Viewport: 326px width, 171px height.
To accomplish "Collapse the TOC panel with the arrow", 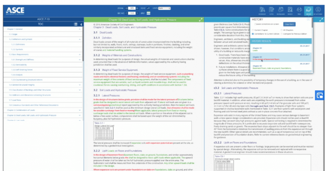I will tap(81, 24).
